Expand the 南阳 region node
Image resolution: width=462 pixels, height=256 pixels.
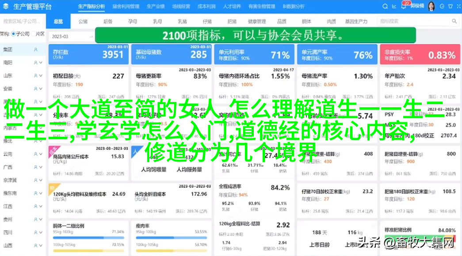pyautogui.click(x=41, y=63)
